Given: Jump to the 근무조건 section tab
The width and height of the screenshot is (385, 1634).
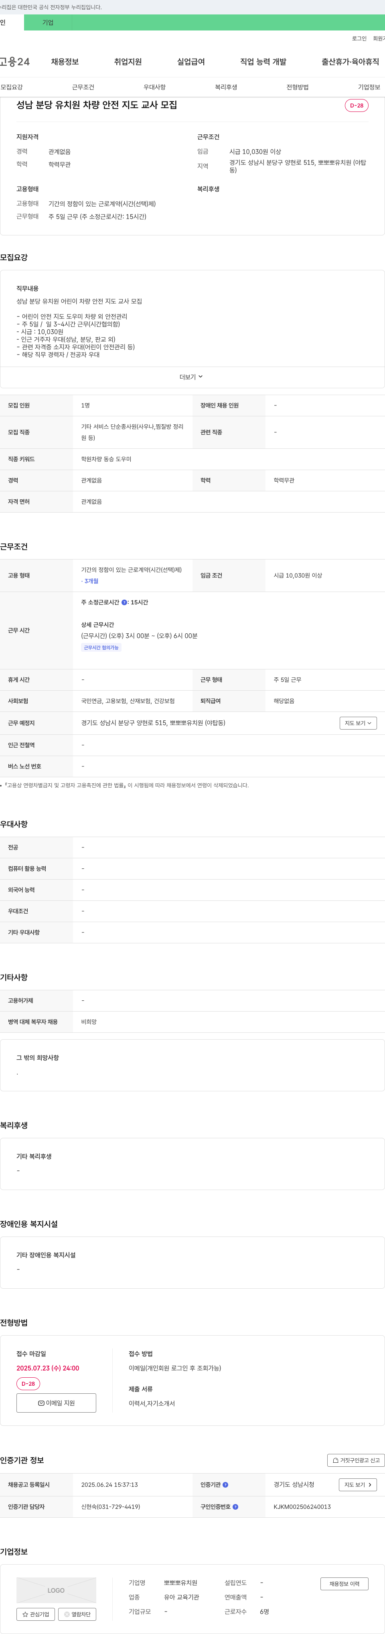Looking at the screenshot, I should click(83, 87).
